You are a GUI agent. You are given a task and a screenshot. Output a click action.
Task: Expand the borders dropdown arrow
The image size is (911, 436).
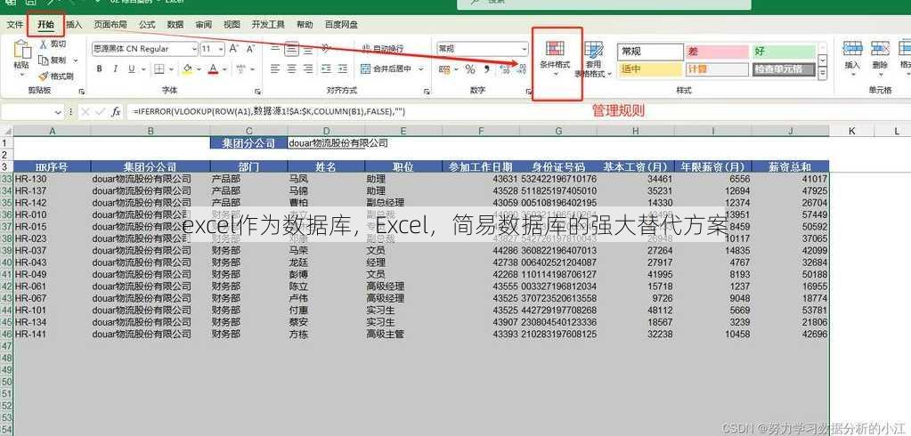point(170,69)
